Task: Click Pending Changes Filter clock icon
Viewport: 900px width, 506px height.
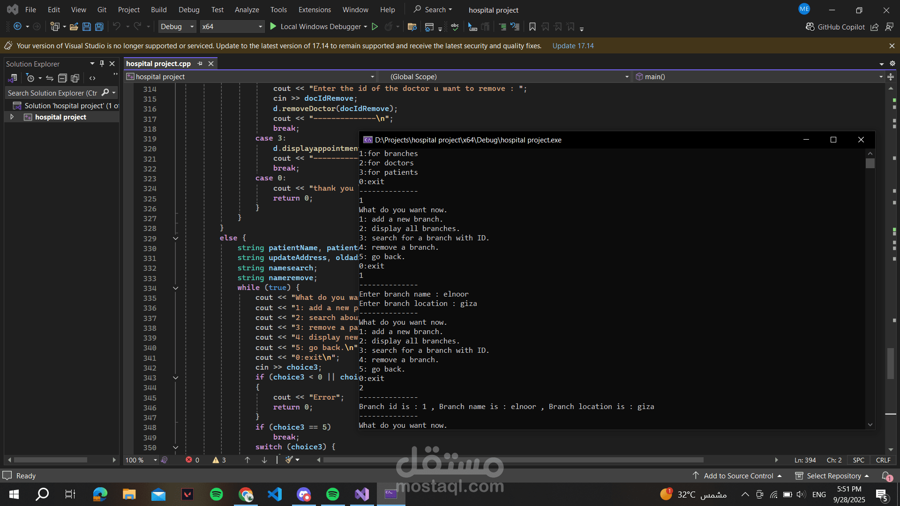Action: coord(30,78)
